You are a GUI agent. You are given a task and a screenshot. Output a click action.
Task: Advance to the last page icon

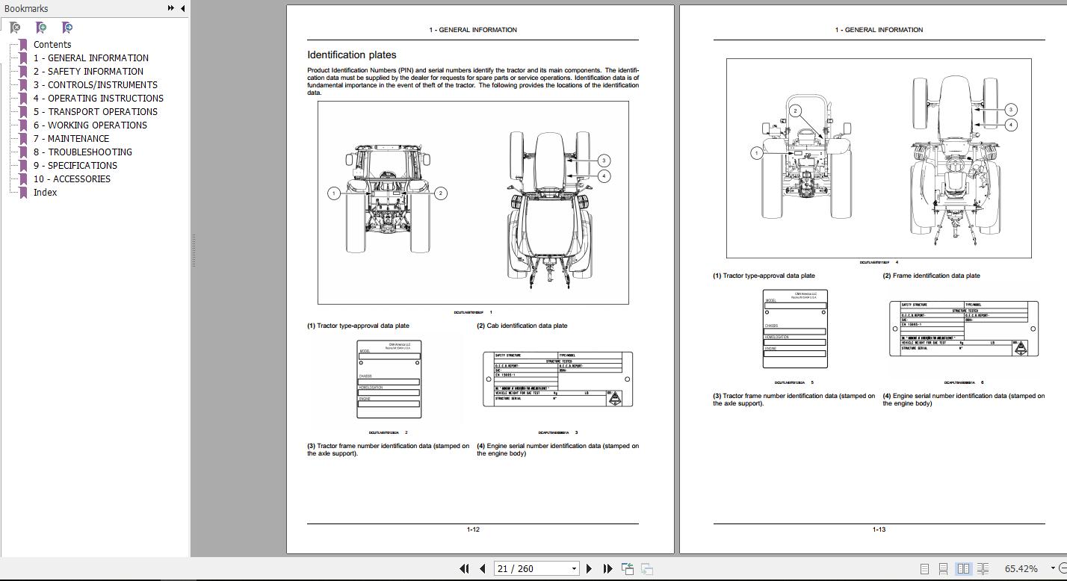pos(608,568)
